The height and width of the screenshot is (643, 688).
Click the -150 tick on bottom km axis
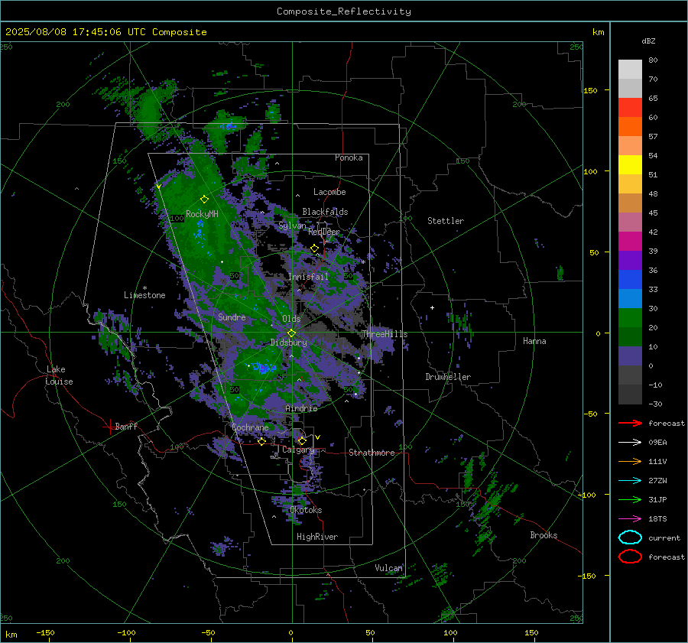[x=45, y=633]
